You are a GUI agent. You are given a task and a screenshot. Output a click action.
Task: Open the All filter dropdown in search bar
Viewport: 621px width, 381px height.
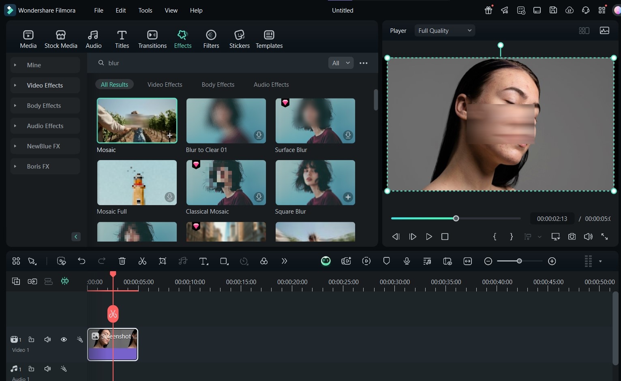(341, 63)
